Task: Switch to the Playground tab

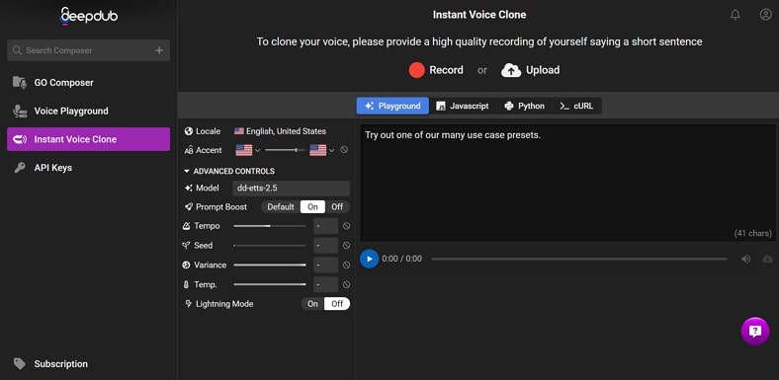Action: [392, 106]
